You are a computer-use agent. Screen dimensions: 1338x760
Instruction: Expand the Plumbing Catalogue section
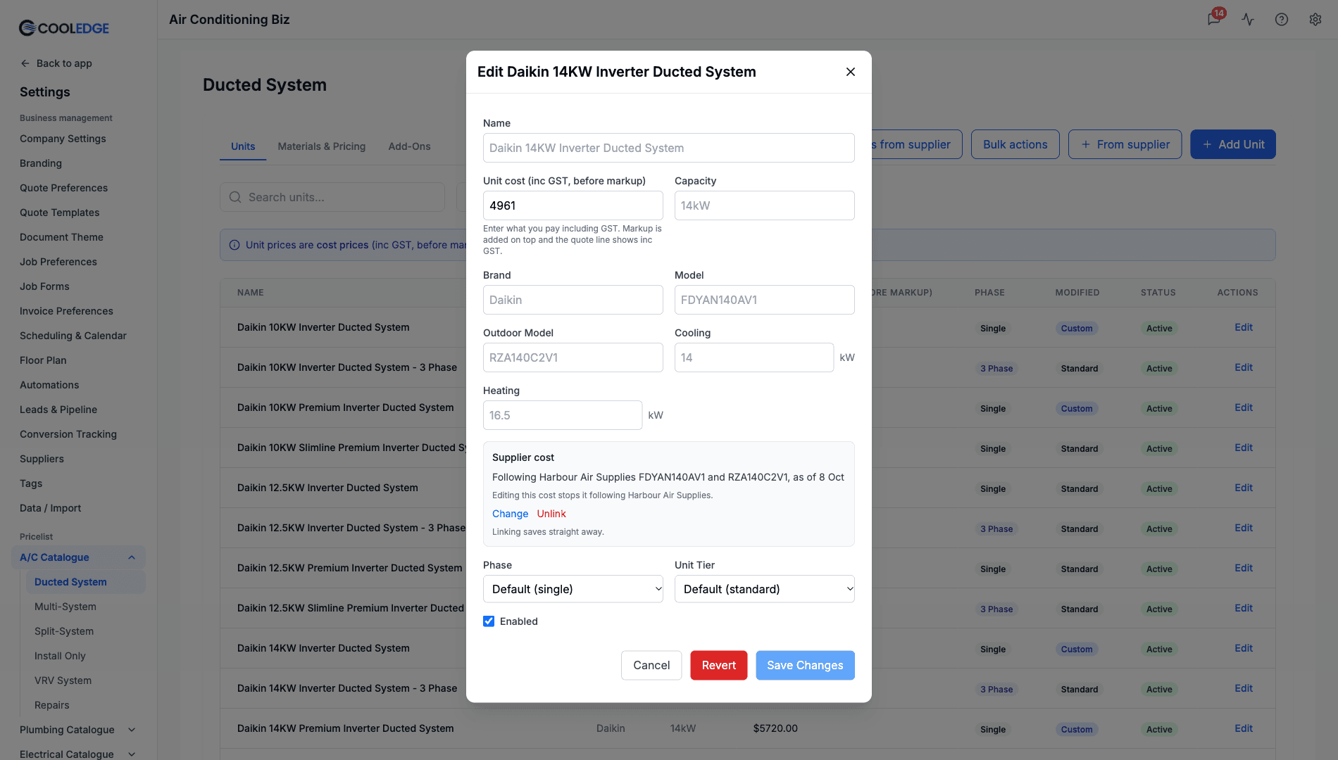pyautogui.click(x=132, y=730)
